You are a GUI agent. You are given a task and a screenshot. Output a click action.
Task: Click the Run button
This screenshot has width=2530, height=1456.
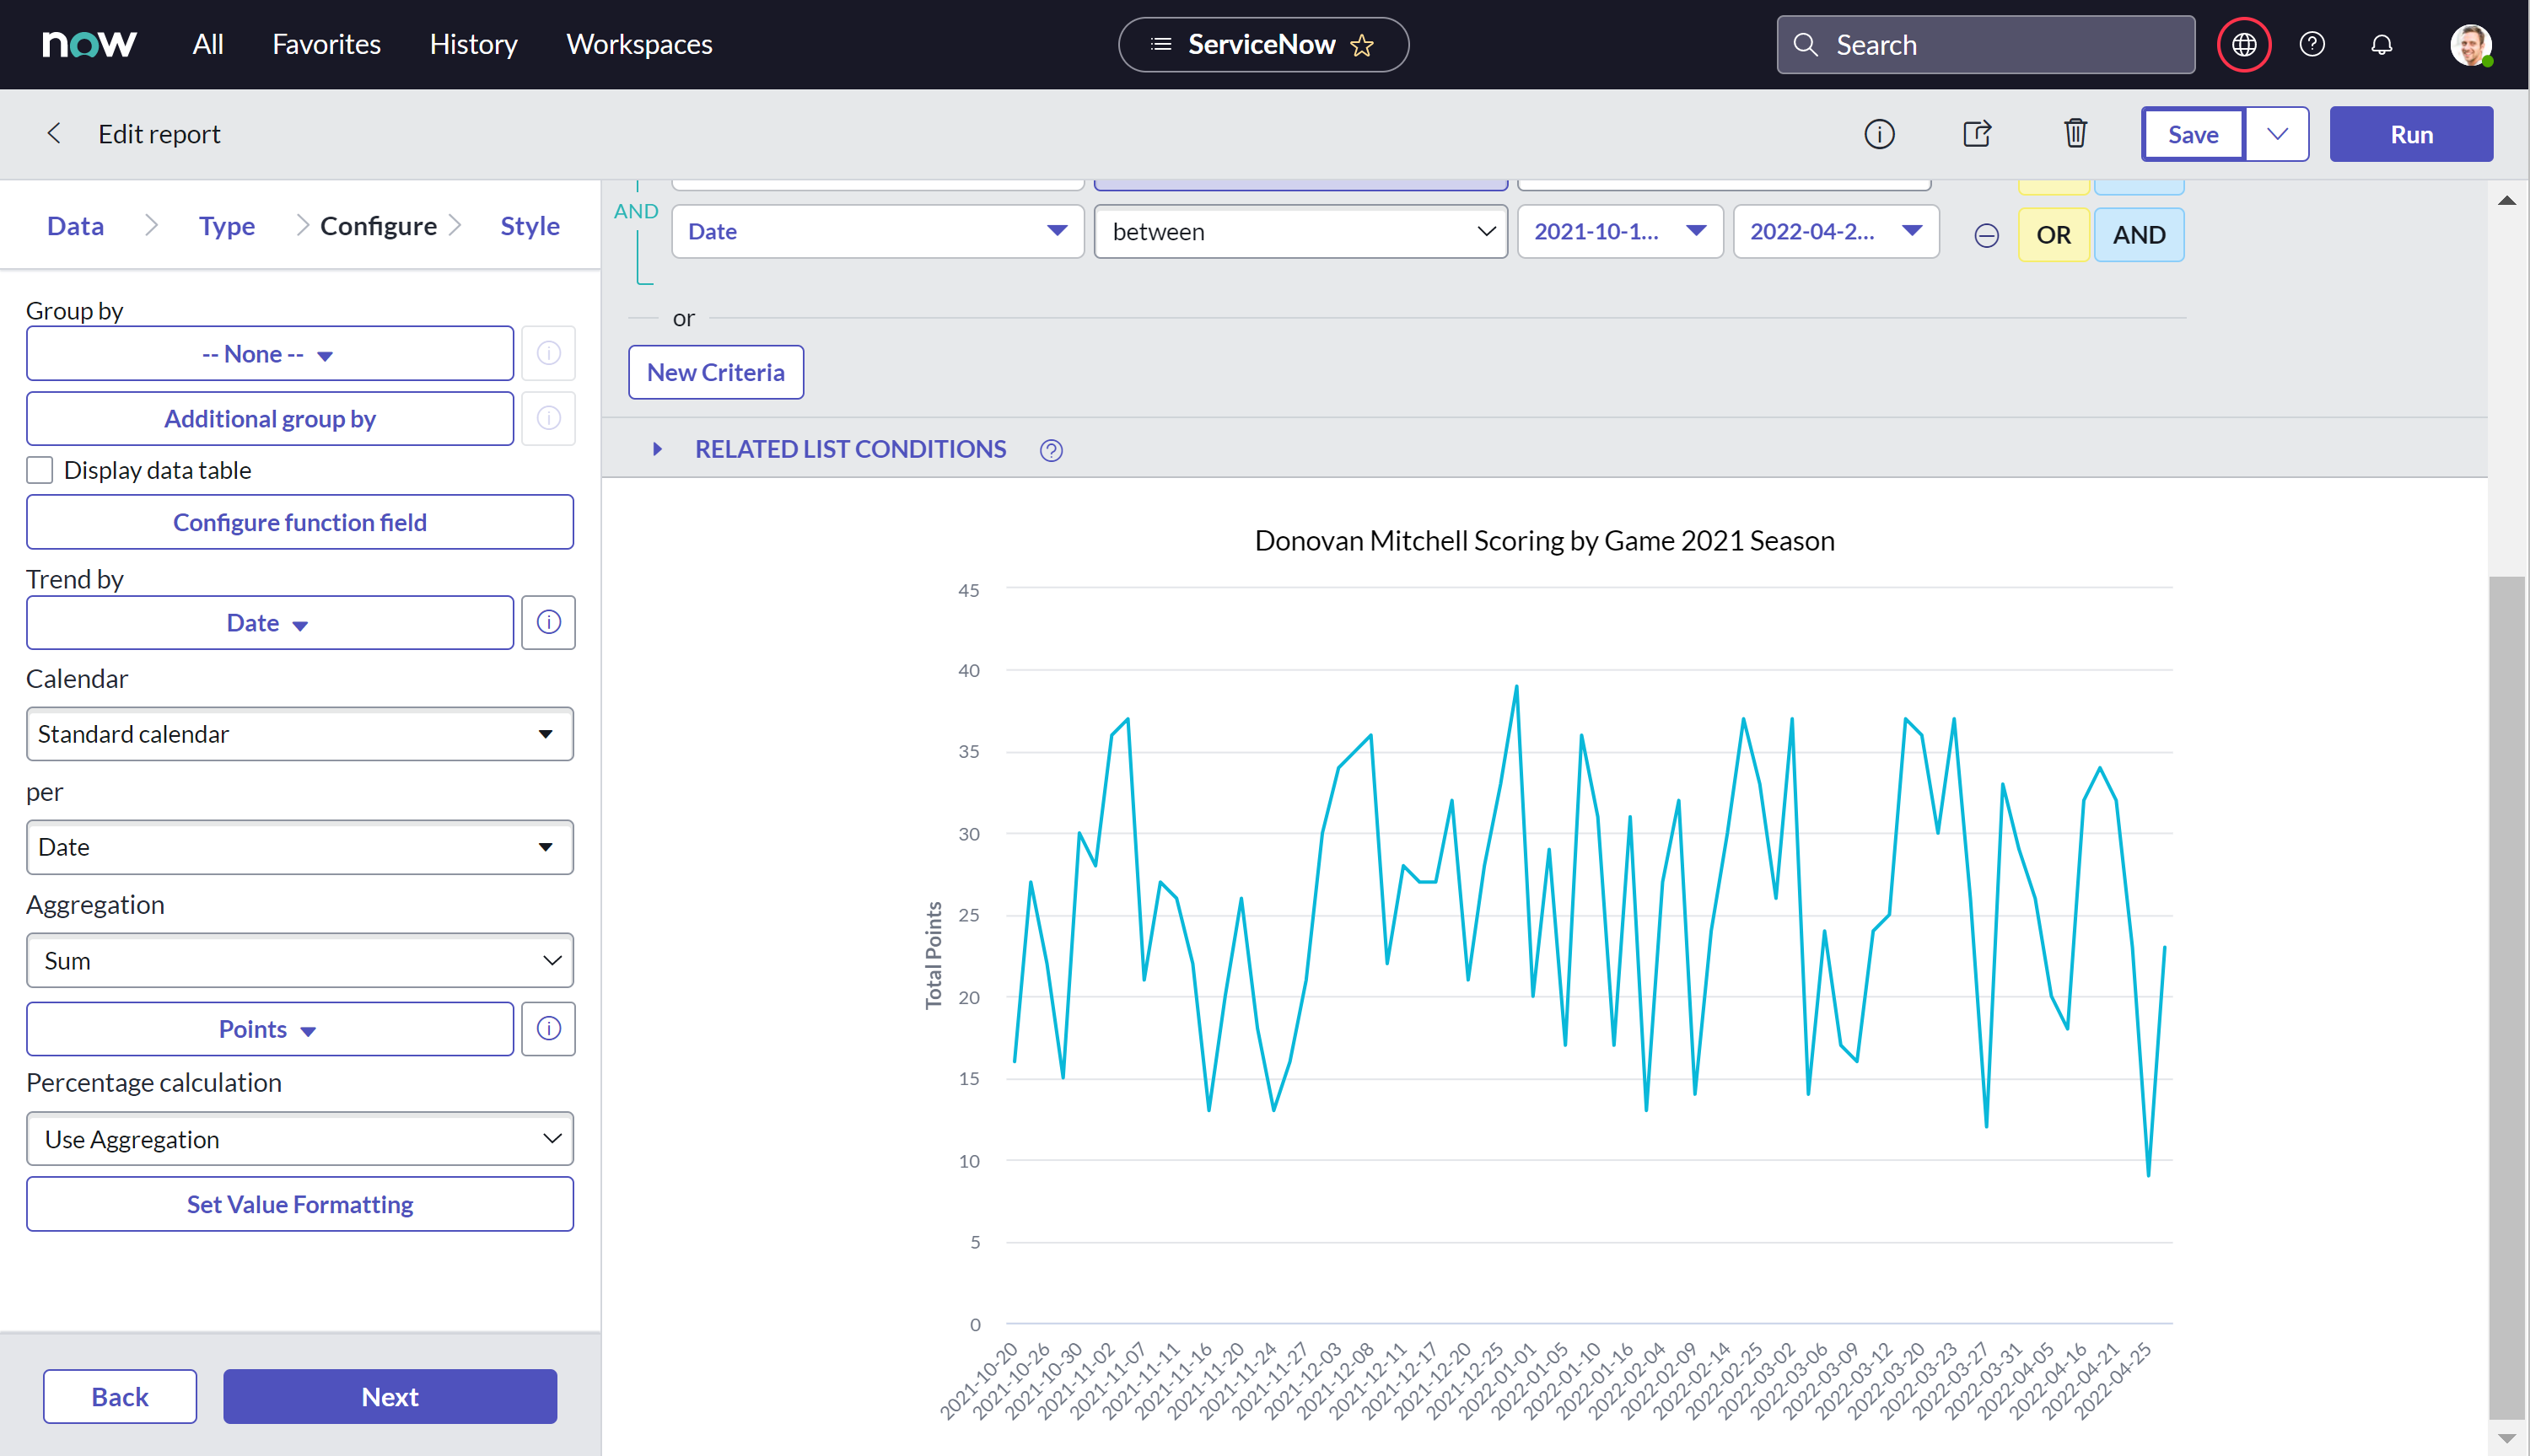tap(2411, 134)
